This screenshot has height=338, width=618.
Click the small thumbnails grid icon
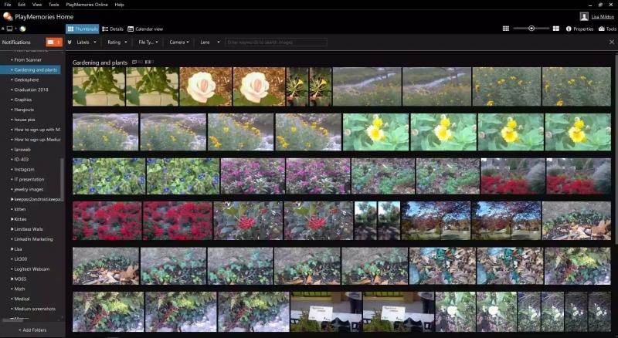pos(506,29)
